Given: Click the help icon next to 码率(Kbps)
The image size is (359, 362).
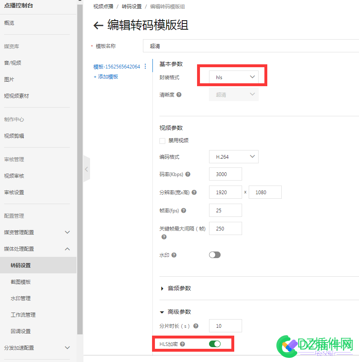Looking at the screenshot, I should coord(188,174).
